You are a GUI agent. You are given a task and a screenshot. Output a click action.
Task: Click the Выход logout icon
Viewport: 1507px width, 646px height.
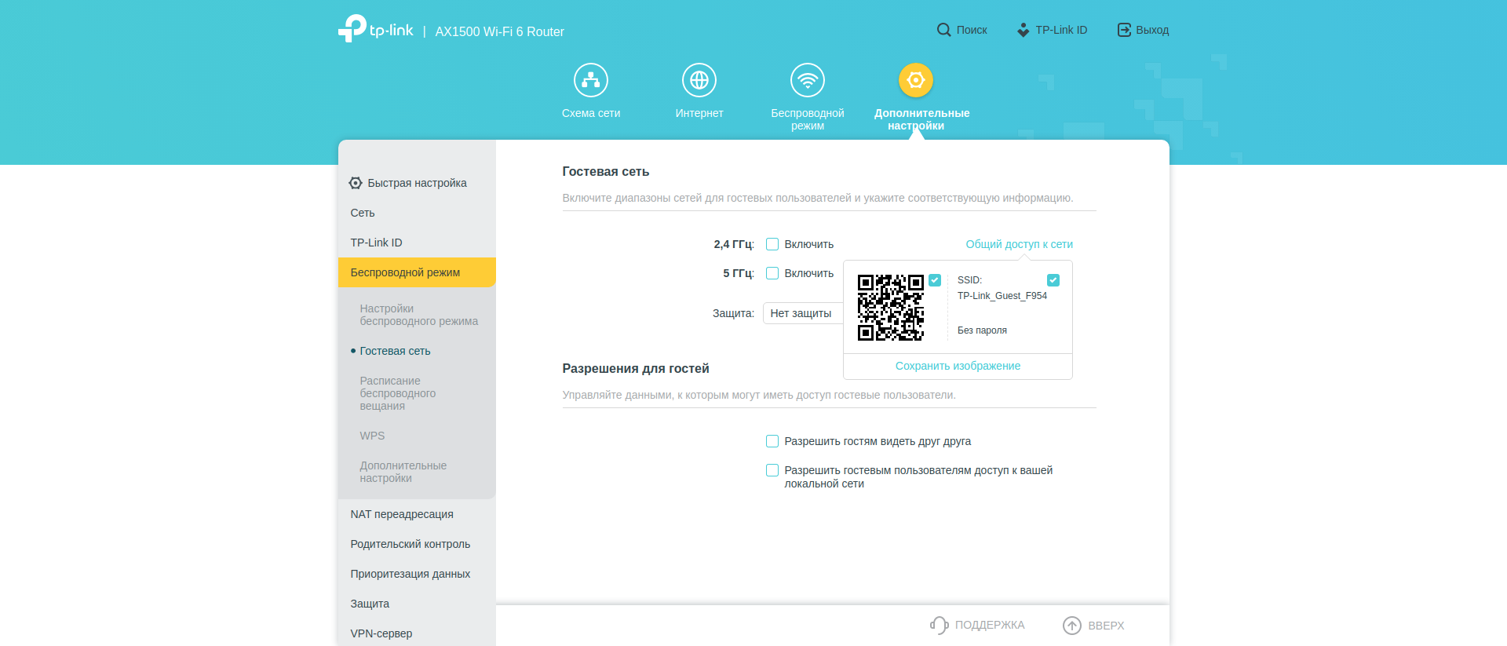(x=1124, y=30)
